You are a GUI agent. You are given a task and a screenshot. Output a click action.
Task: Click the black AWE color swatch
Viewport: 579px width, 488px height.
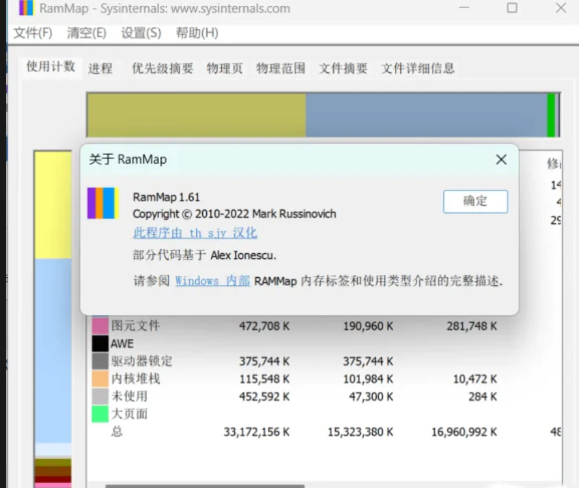tap(100, 343)
